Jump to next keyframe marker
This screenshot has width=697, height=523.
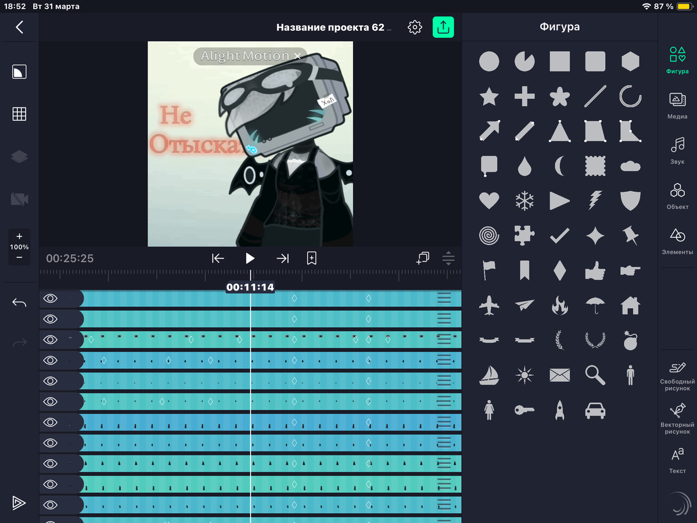click(x=283, y=258)
